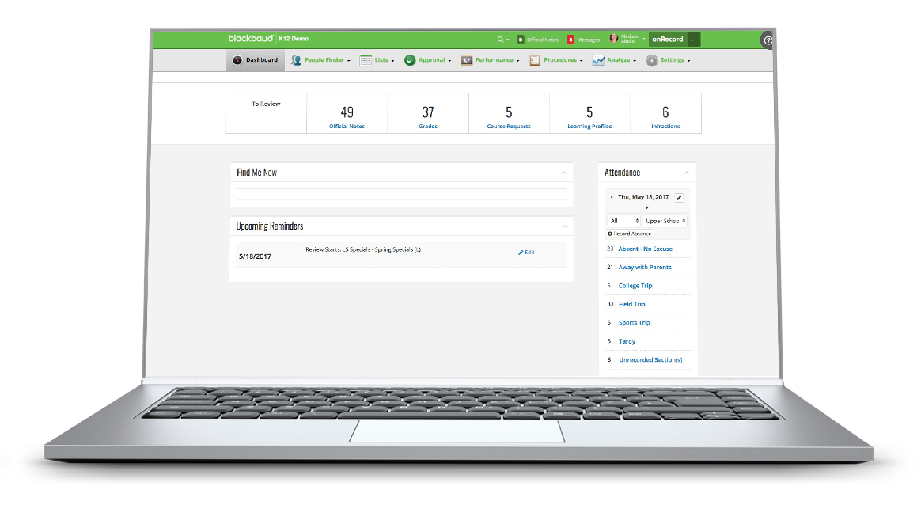
Task: Open the Absent - No Excuse list
Action: (x=644, y=249)
